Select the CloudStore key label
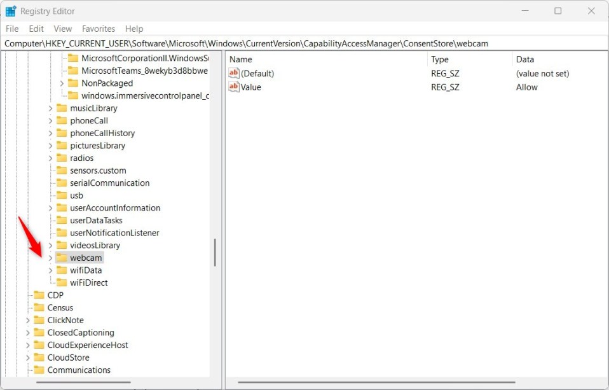 pos(69,358)
